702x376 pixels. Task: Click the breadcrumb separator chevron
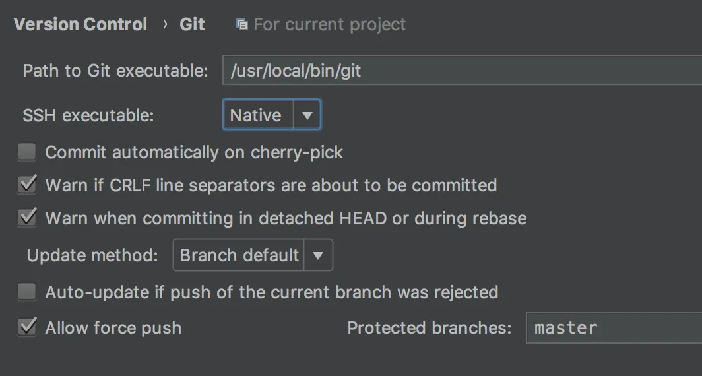click(x=164, y=25)
